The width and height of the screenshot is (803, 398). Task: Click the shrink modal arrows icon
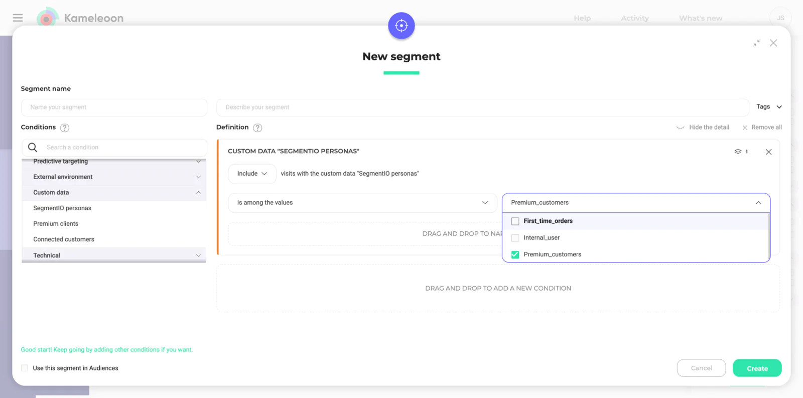757,43
